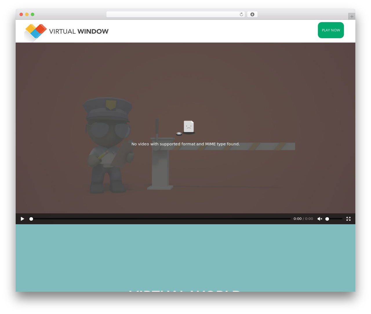Unmute the video with the speaker icon

coord(320,219)
